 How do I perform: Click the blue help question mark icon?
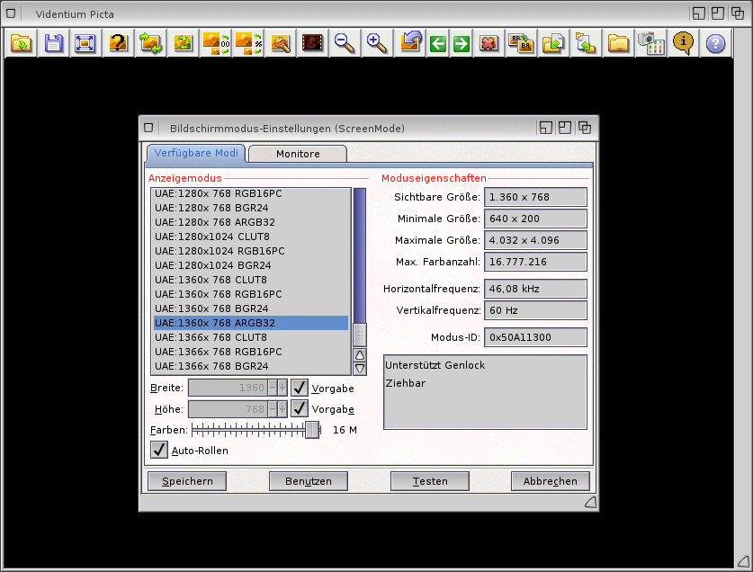point(715,44)
